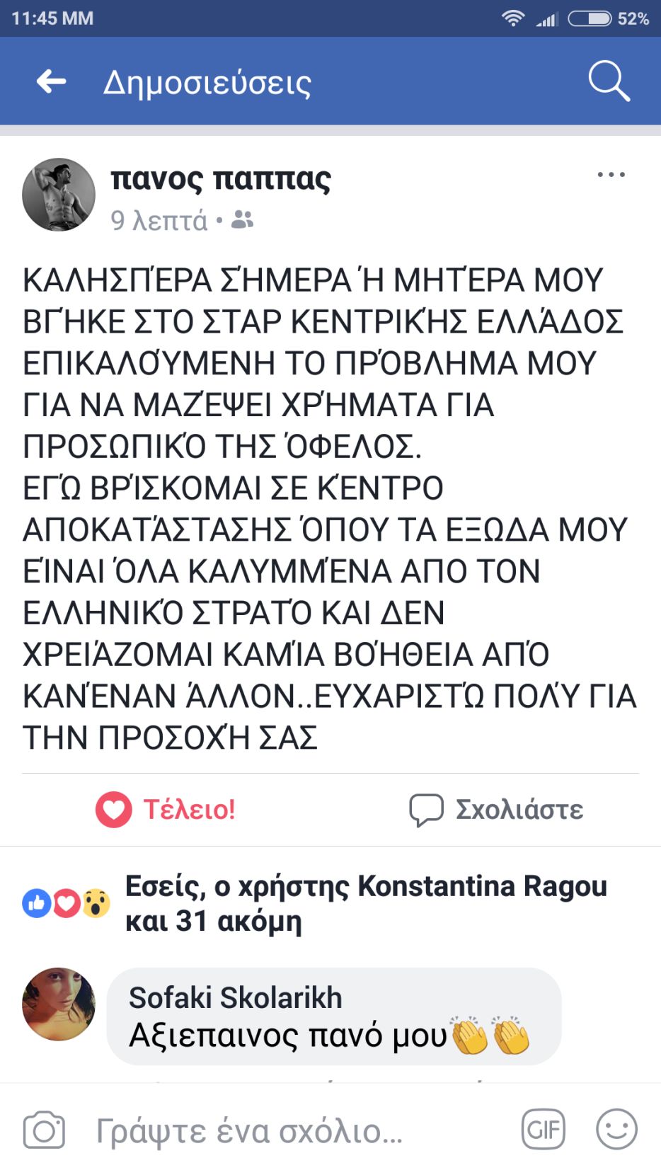Tap the like thumbs-up reaction icon
Image resolution: width=661 pixels, height=1175 pixels.
coord(37,903)
